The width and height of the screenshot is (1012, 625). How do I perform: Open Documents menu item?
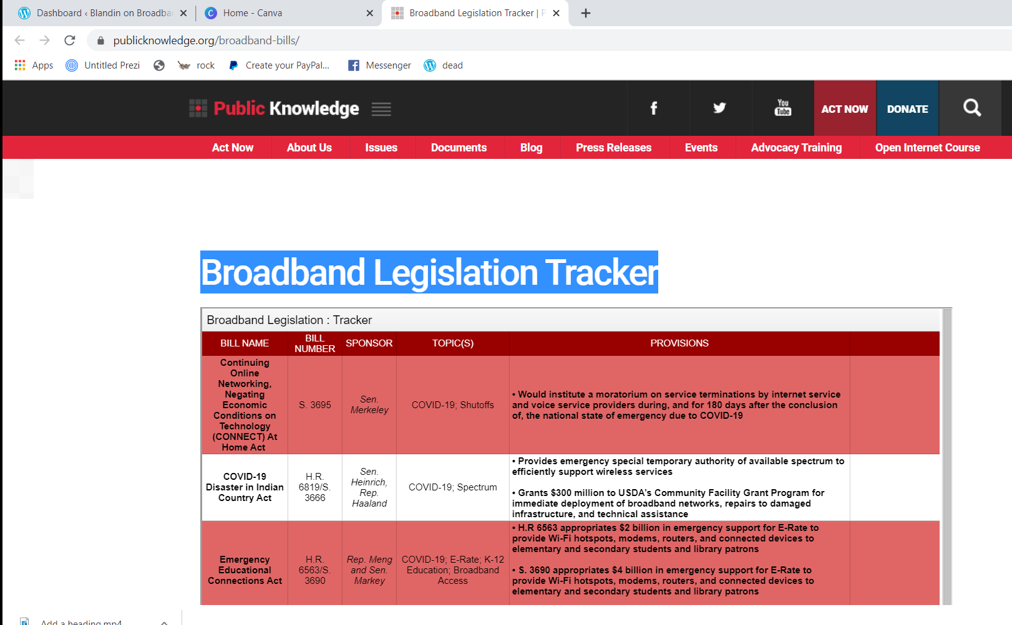(x=459, y=148)
